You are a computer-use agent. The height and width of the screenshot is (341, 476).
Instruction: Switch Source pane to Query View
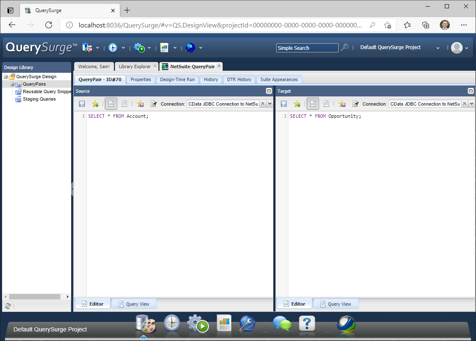(134, 304)
